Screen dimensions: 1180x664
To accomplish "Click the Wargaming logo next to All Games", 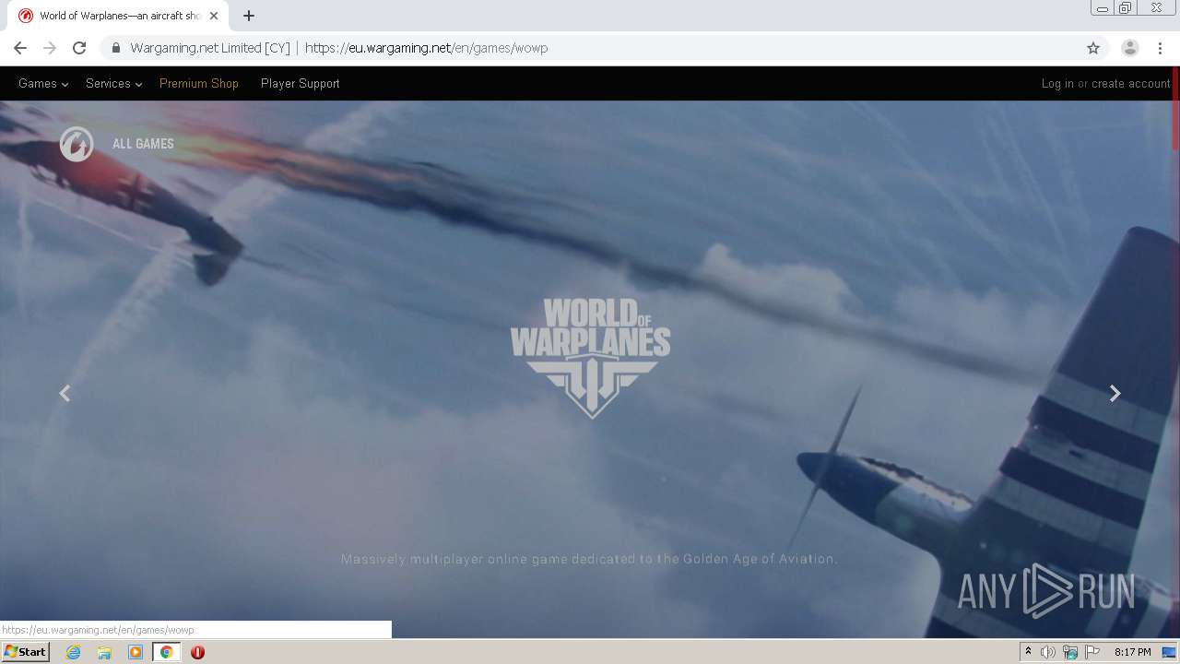I will point(77,144).
